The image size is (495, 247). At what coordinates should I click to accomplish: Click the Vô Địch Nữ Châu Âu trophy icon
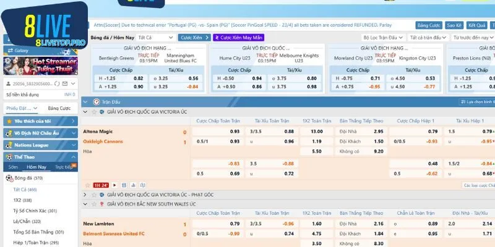(x=9, y=133)
